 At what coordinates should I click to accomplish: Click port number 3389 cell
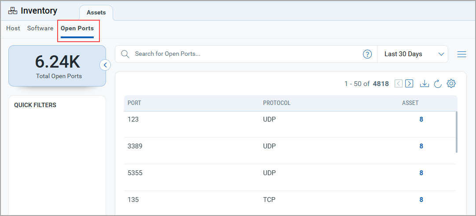pyautogui.click(x=135, y=146)
